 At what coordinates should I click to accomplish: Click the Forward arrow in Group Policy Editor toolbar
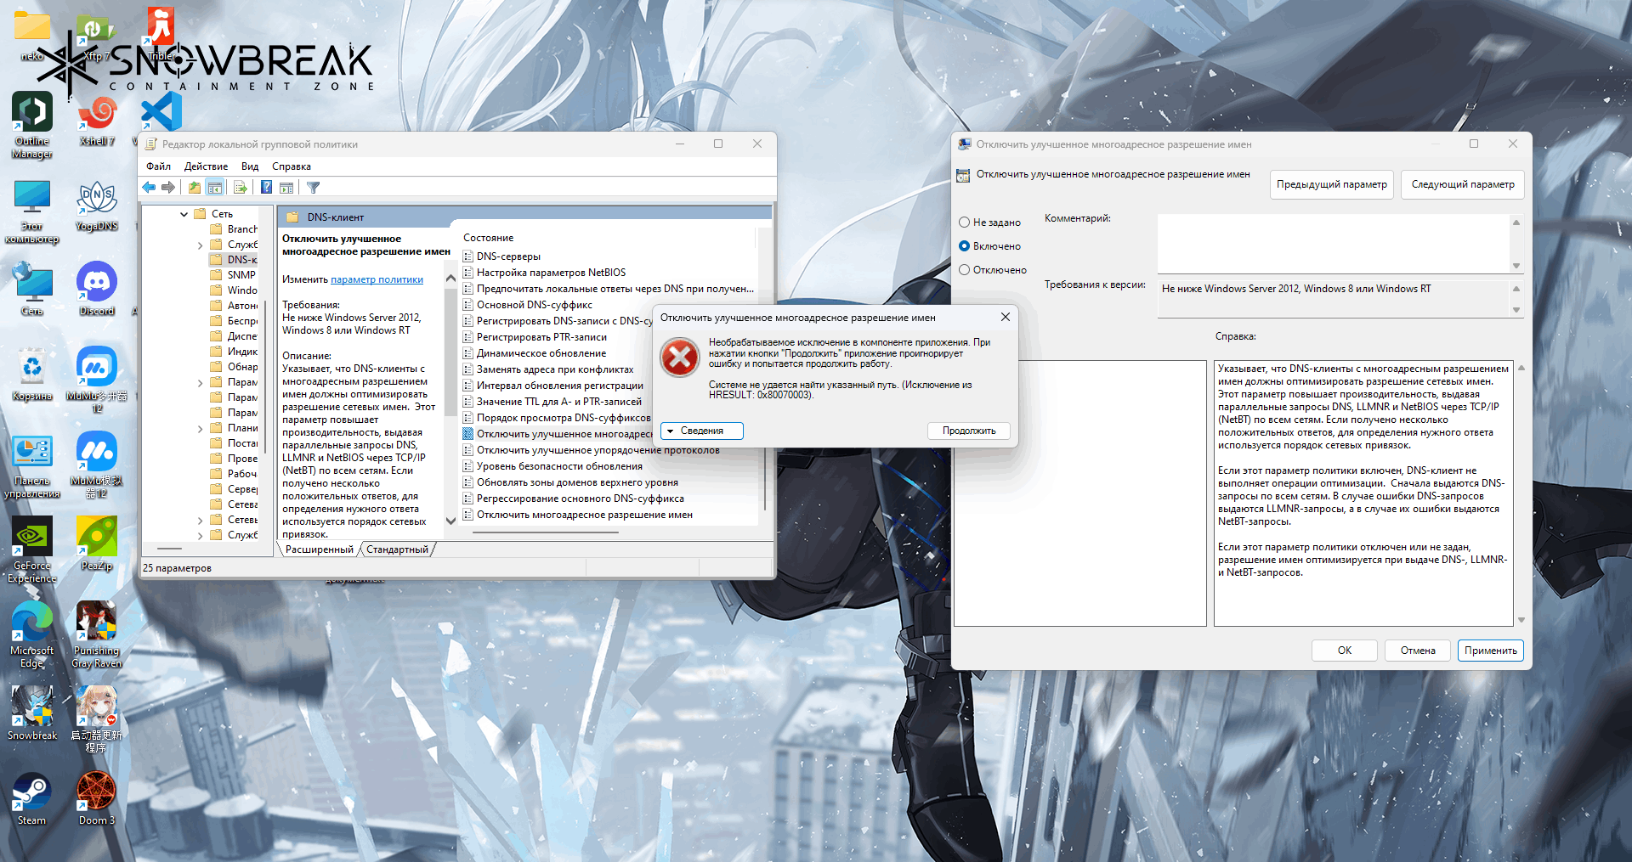click(x=168, y=188)
